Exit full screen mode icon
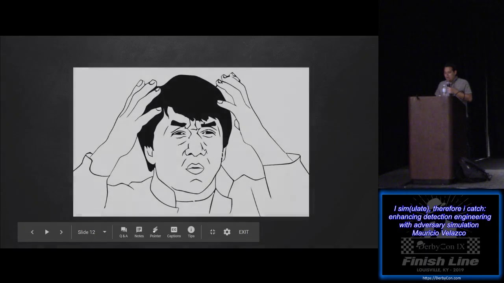 tap(213, 232)
